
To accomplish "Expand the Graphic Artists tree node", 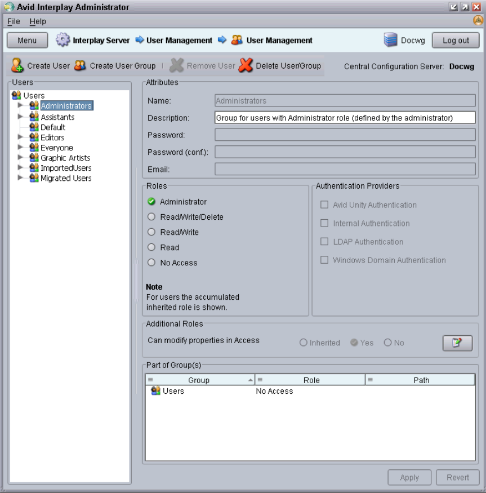I will [20, 157].
